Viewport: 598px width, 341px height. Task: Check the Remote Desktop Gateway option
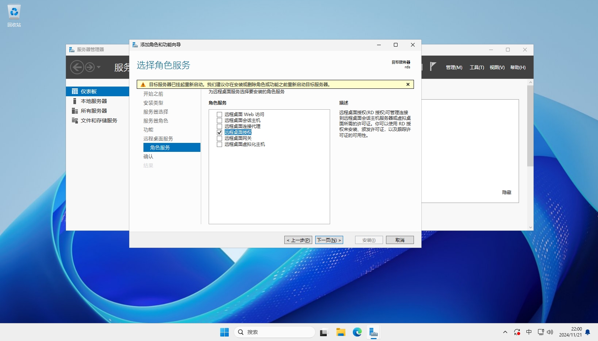(x=219, y=138)
